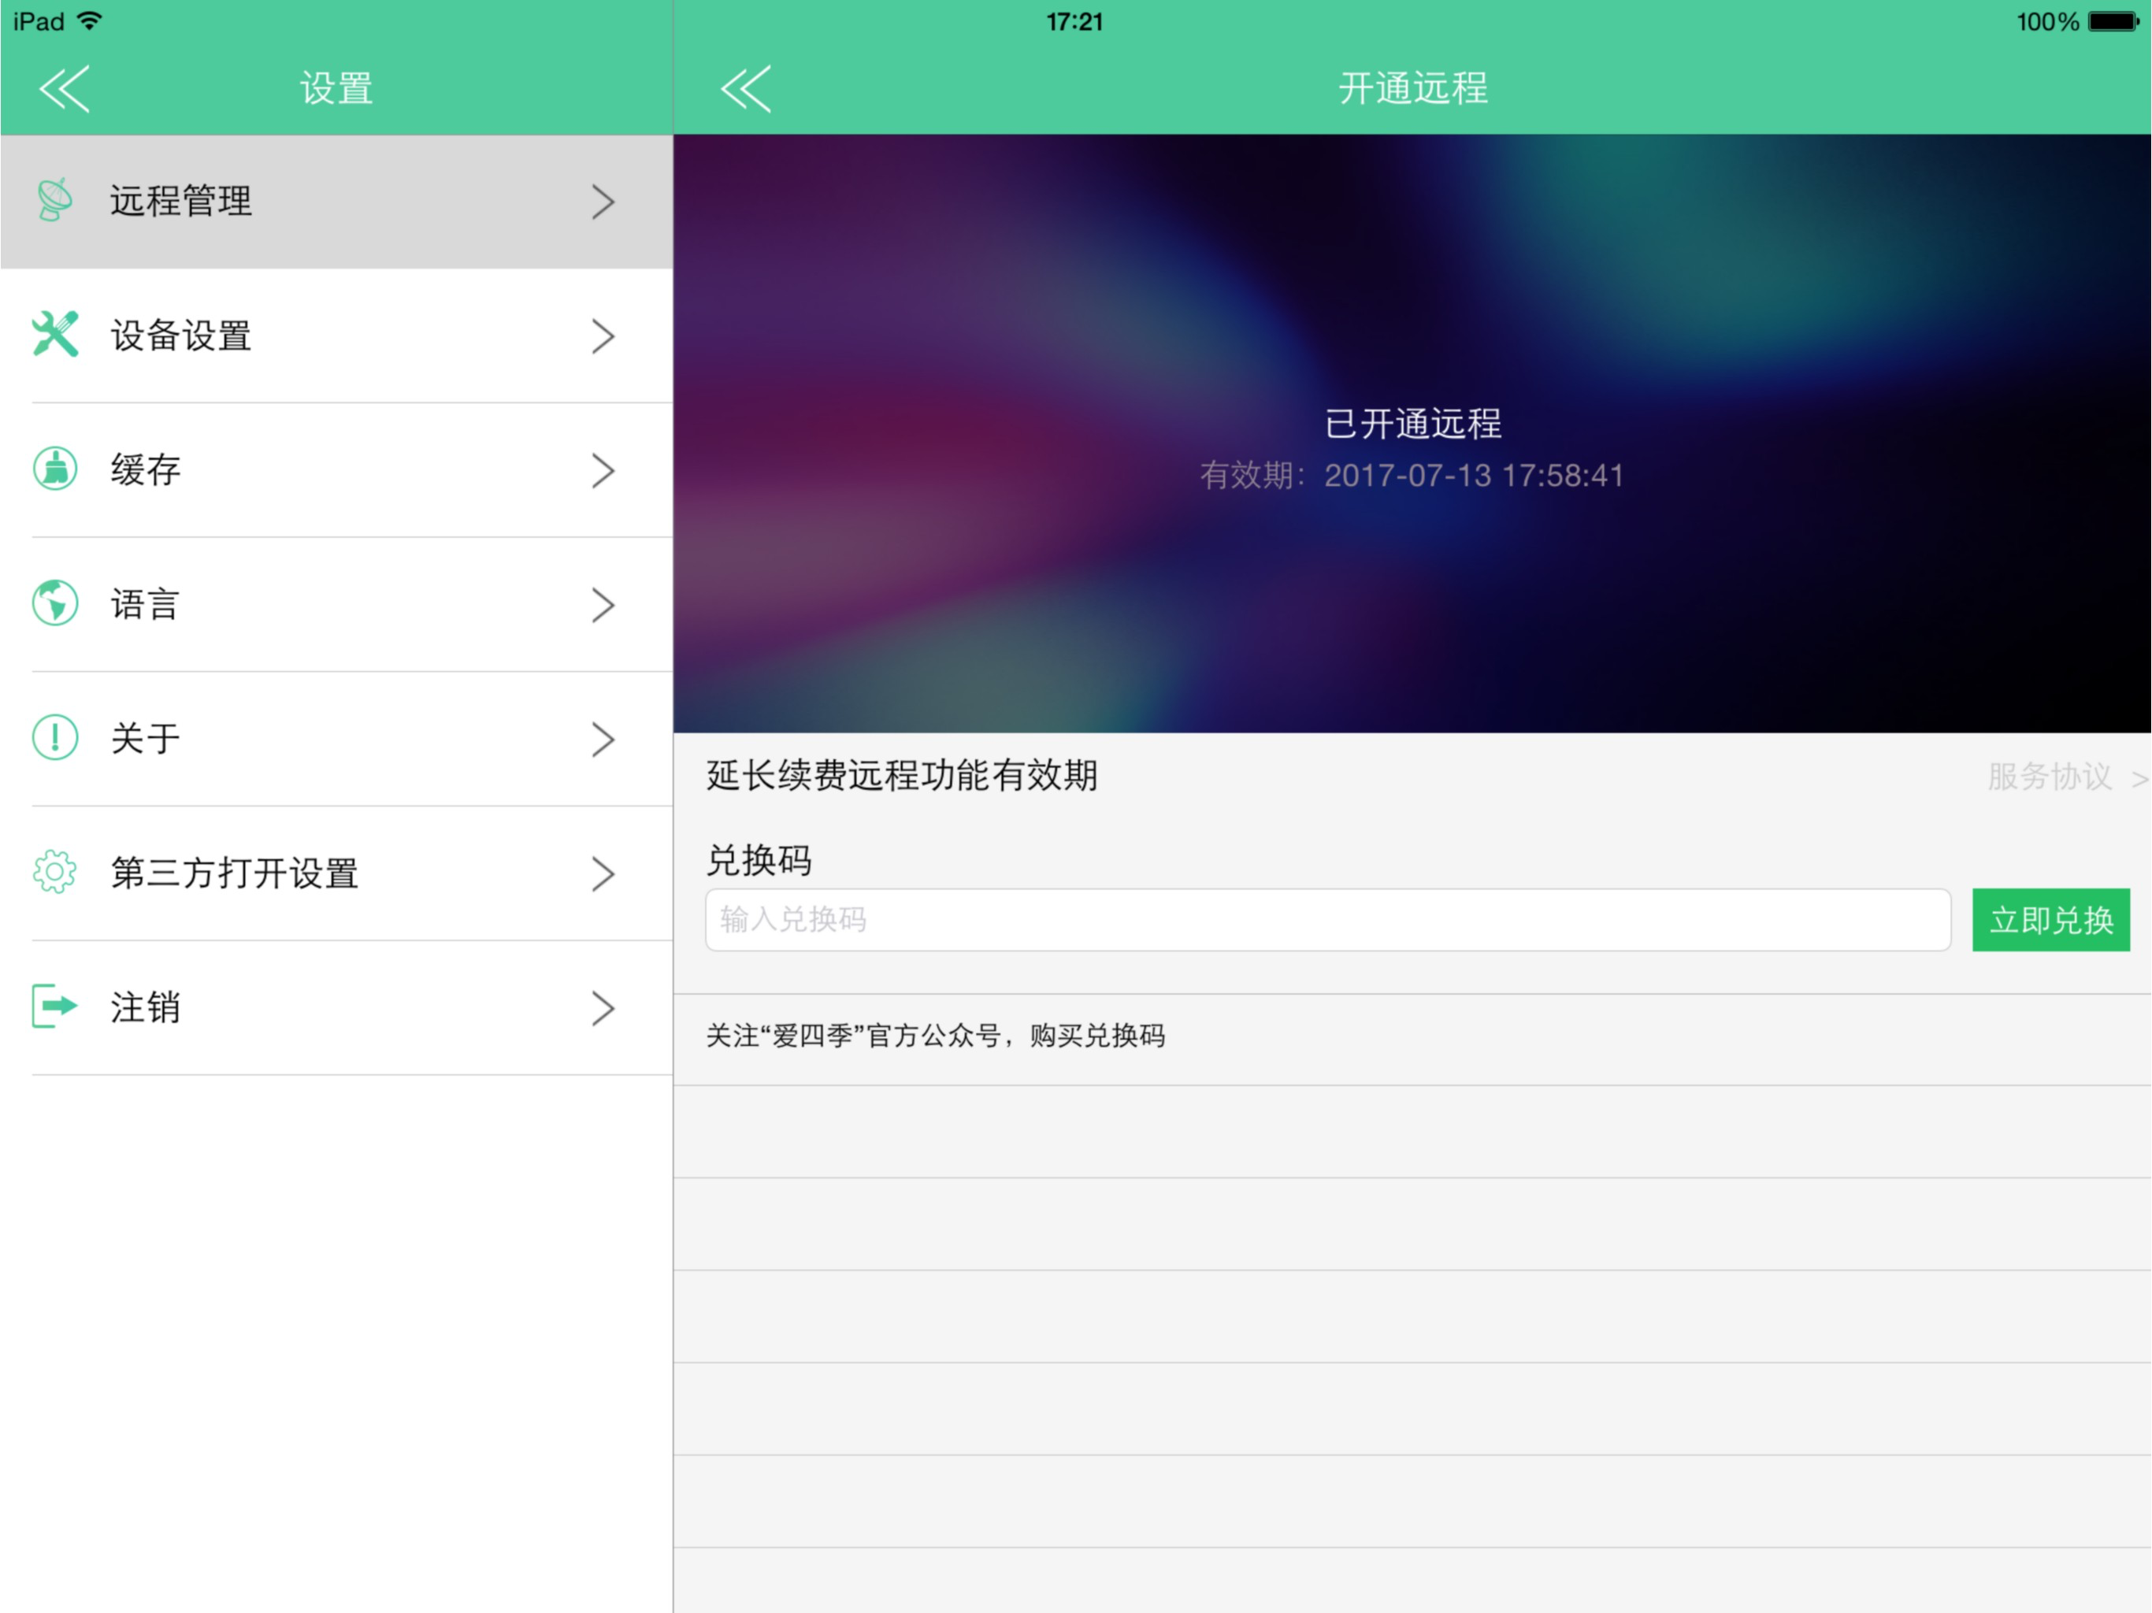Tap the 延长续费远程功能有效期 heading
This screenshot has height=1613, width=2152.
(x=902, y=775)
